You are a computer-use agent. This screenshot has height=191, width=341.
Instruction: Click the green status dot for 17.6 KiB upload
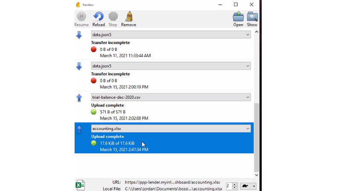(93, 143)
